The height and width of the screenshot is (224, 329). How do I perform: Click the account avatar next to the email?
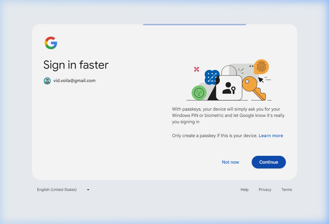tap(47, 81)
